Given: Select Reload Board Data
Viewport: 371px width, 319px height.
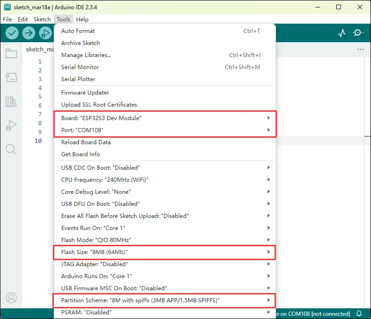Looking at the screenshot, I should (x=165, y=142).
